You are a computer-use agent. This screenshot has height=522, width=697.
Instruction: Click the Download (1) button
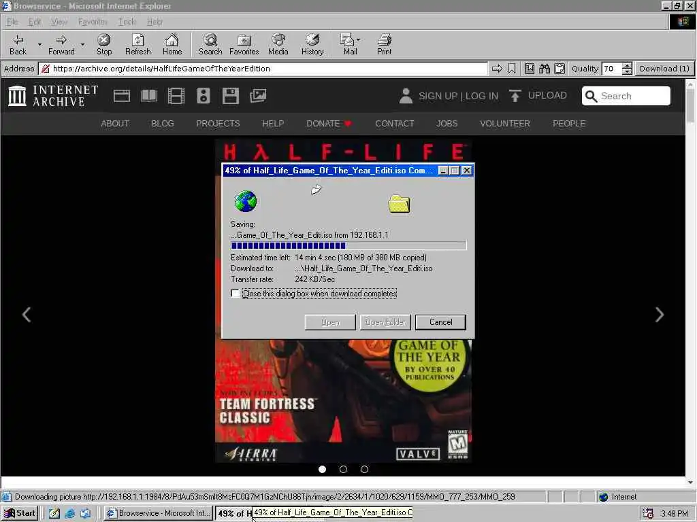(664, 69)
